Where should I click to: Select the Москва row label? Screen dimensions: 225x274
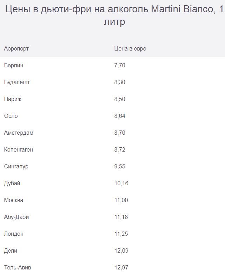tap(14, 200)
